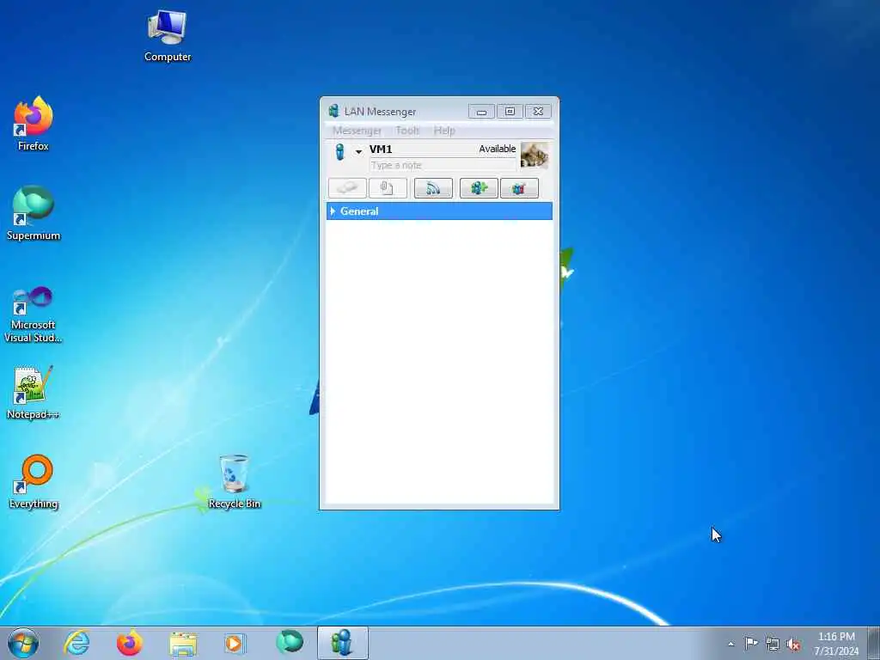Click the muted volume tray icon

pos(793,645)
